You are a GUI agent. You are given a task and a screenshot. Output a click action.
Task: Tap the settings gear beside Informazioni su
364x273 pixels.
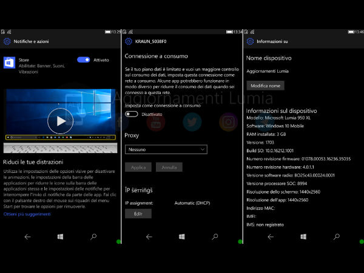pos(249,41)
